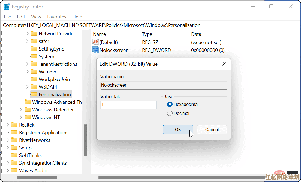
Task: Click the tree pane horizontal scrollbar thumb
Action: [37, 177]
